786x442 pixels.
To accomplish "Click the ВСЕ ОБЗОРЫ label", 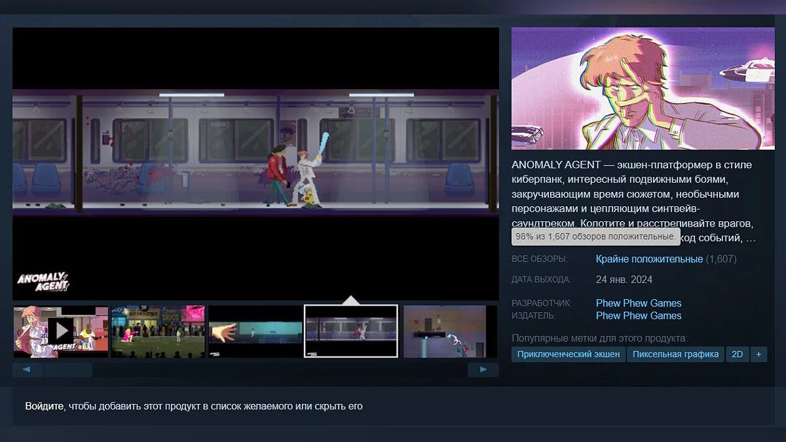I will [x=540, y=259].
